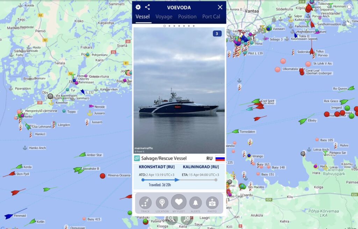This screenshot has height=229, width=358.
Task: Open KRONSHTADT departure port link
Action: tap(157, 167)
